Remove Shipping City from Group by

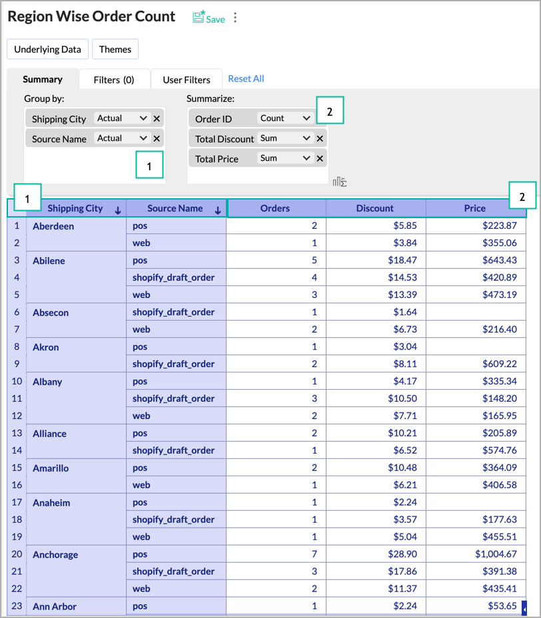point(158,118)
